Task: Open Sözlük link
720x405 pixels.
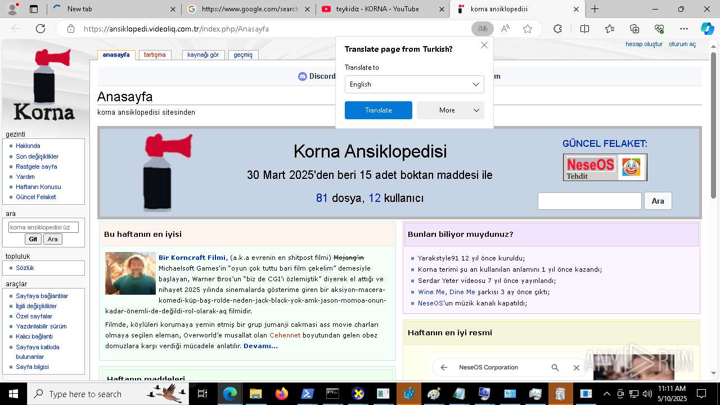Action: pyautogui.click(x=25, y=268)
